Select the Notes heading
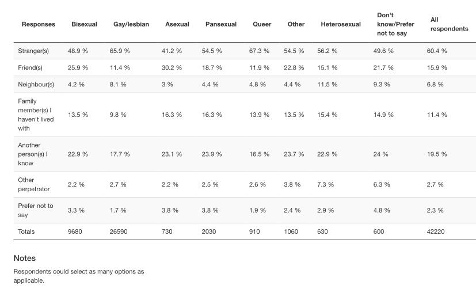476x292 pixels. coord(25,258)
